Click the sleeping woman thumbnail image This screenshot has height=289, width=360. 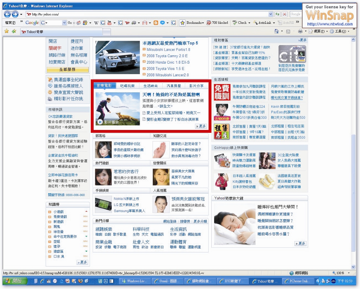point(235,224)
